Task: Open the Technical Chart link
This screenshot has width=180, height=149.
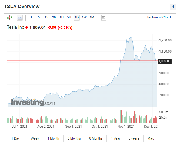Action: coord(160,17)
